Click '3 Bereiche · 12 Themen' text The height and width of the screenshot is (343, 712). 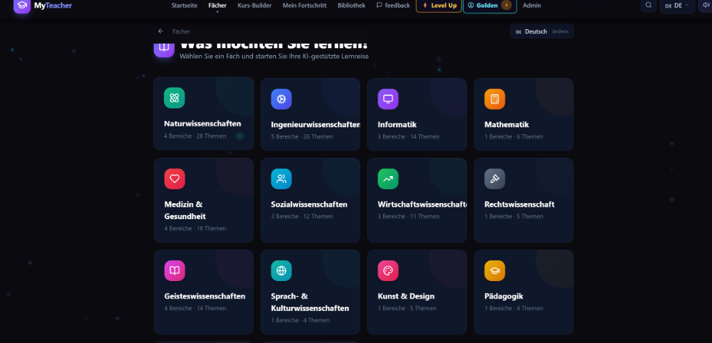pos(302,216)
